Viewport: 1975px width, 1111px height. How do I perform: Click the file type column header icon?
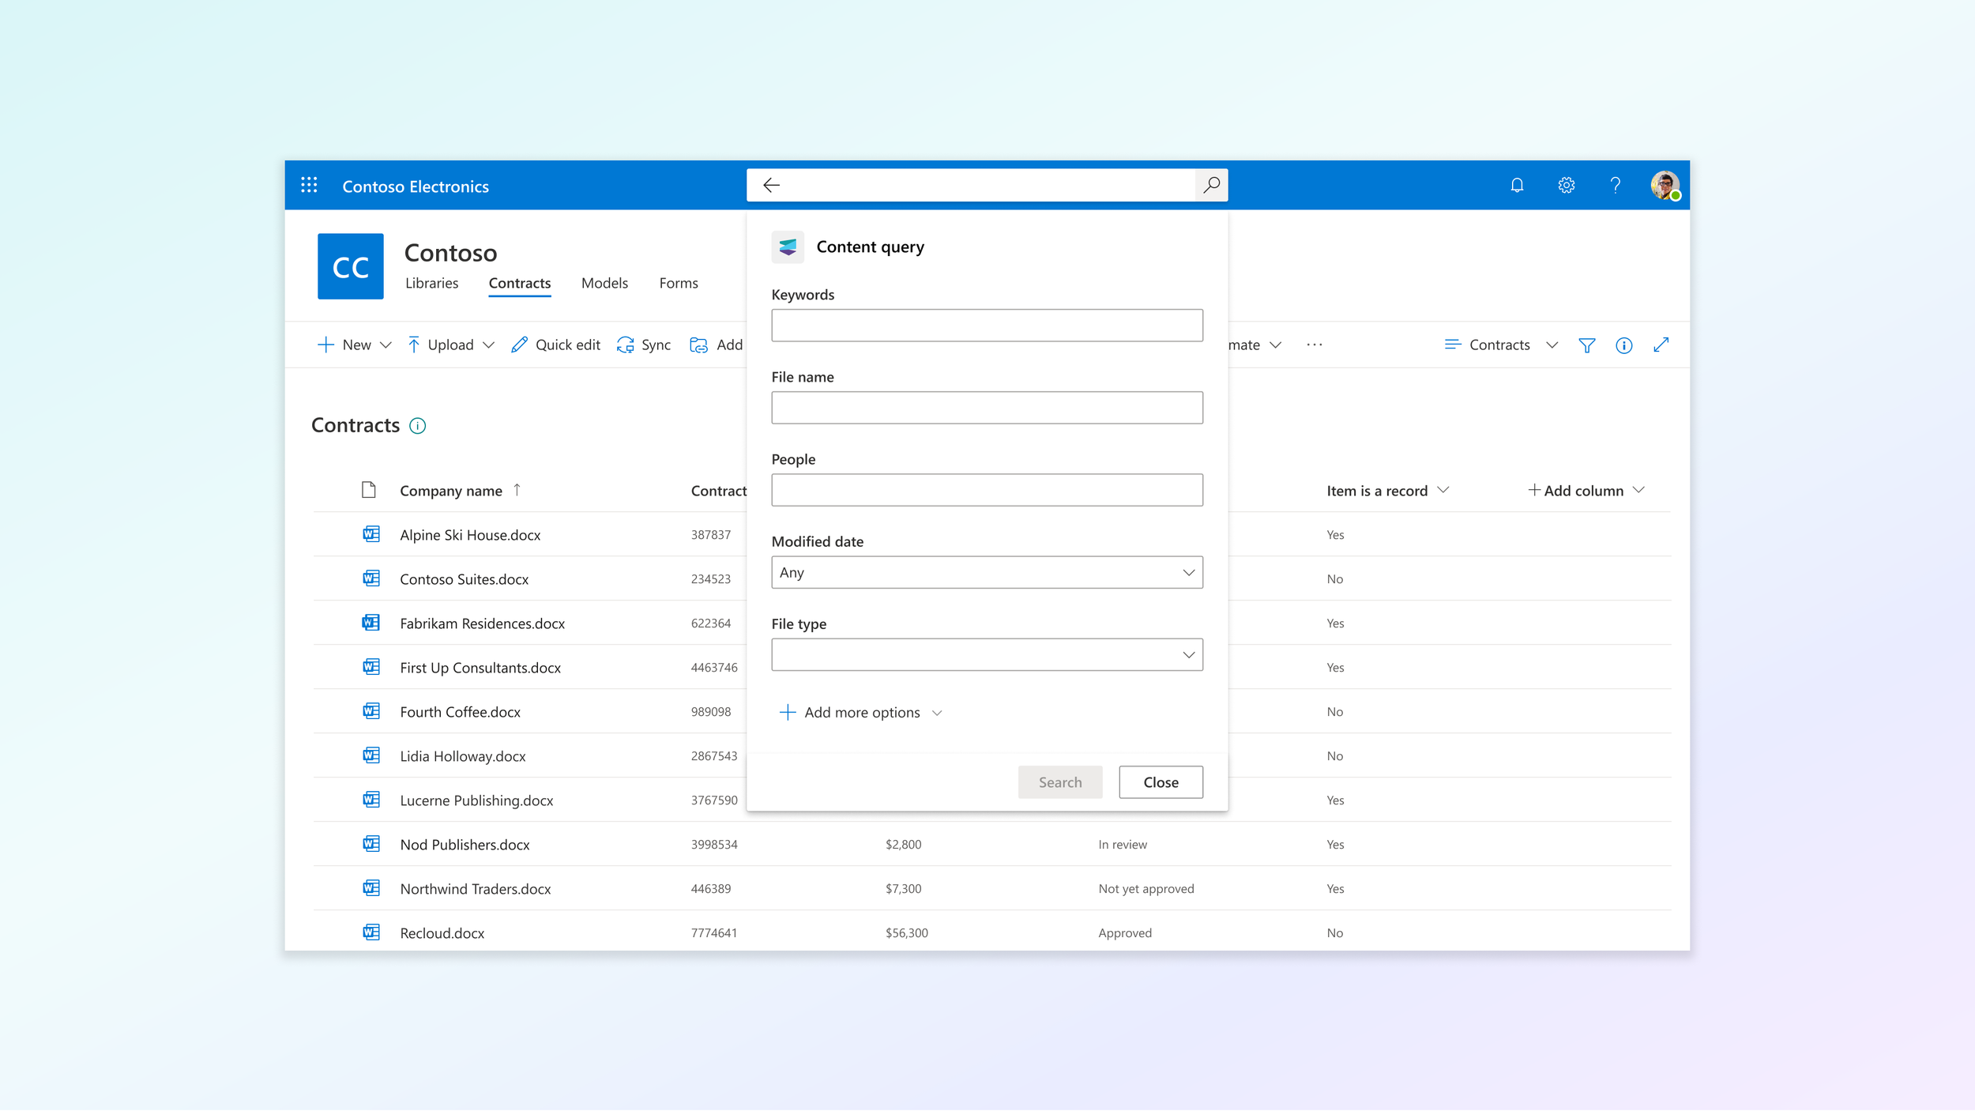369,490
